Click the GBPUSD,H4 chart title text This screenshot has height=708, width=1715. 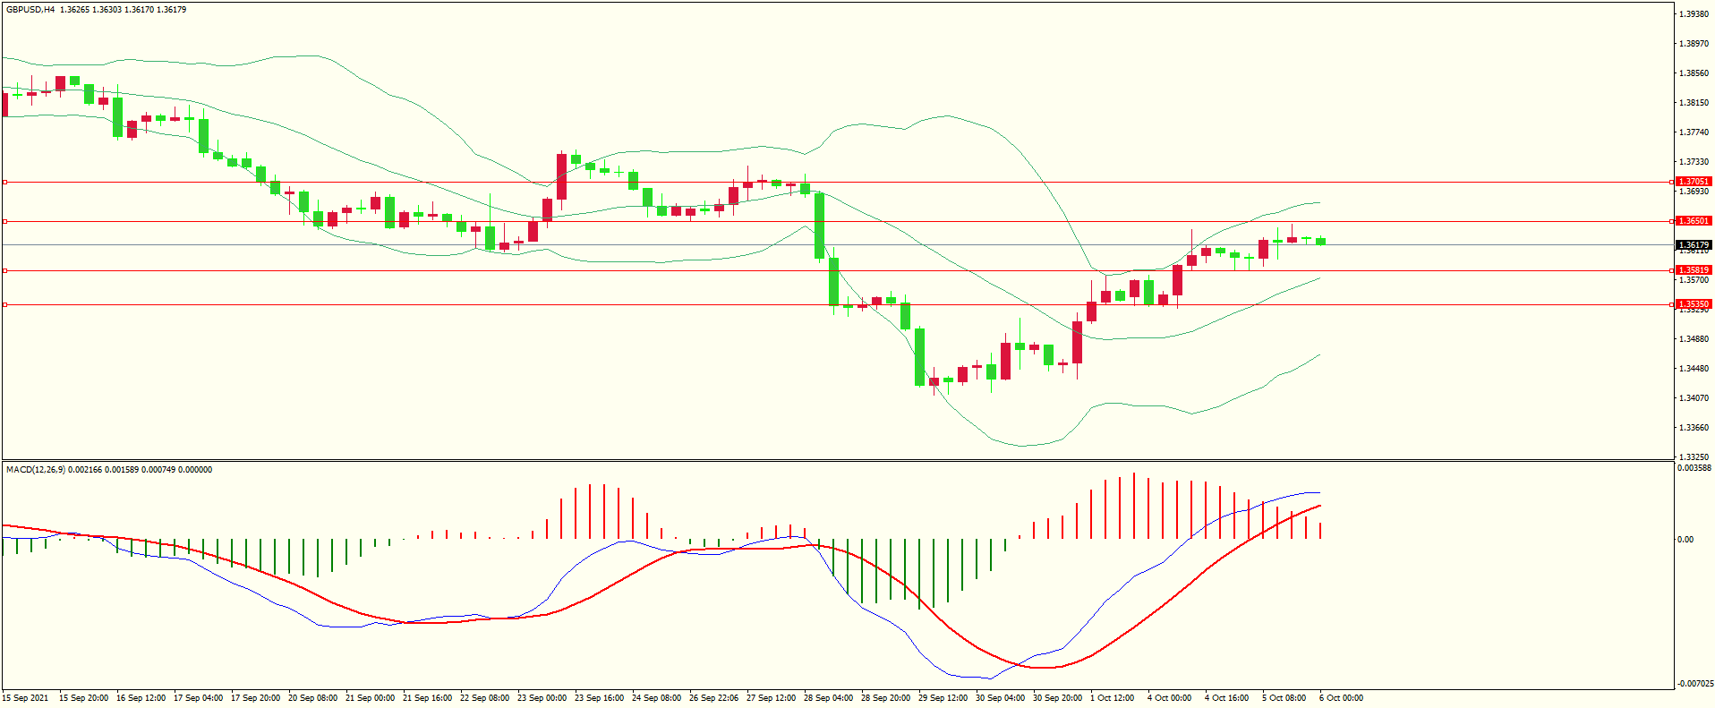click(x=30, y=10)
